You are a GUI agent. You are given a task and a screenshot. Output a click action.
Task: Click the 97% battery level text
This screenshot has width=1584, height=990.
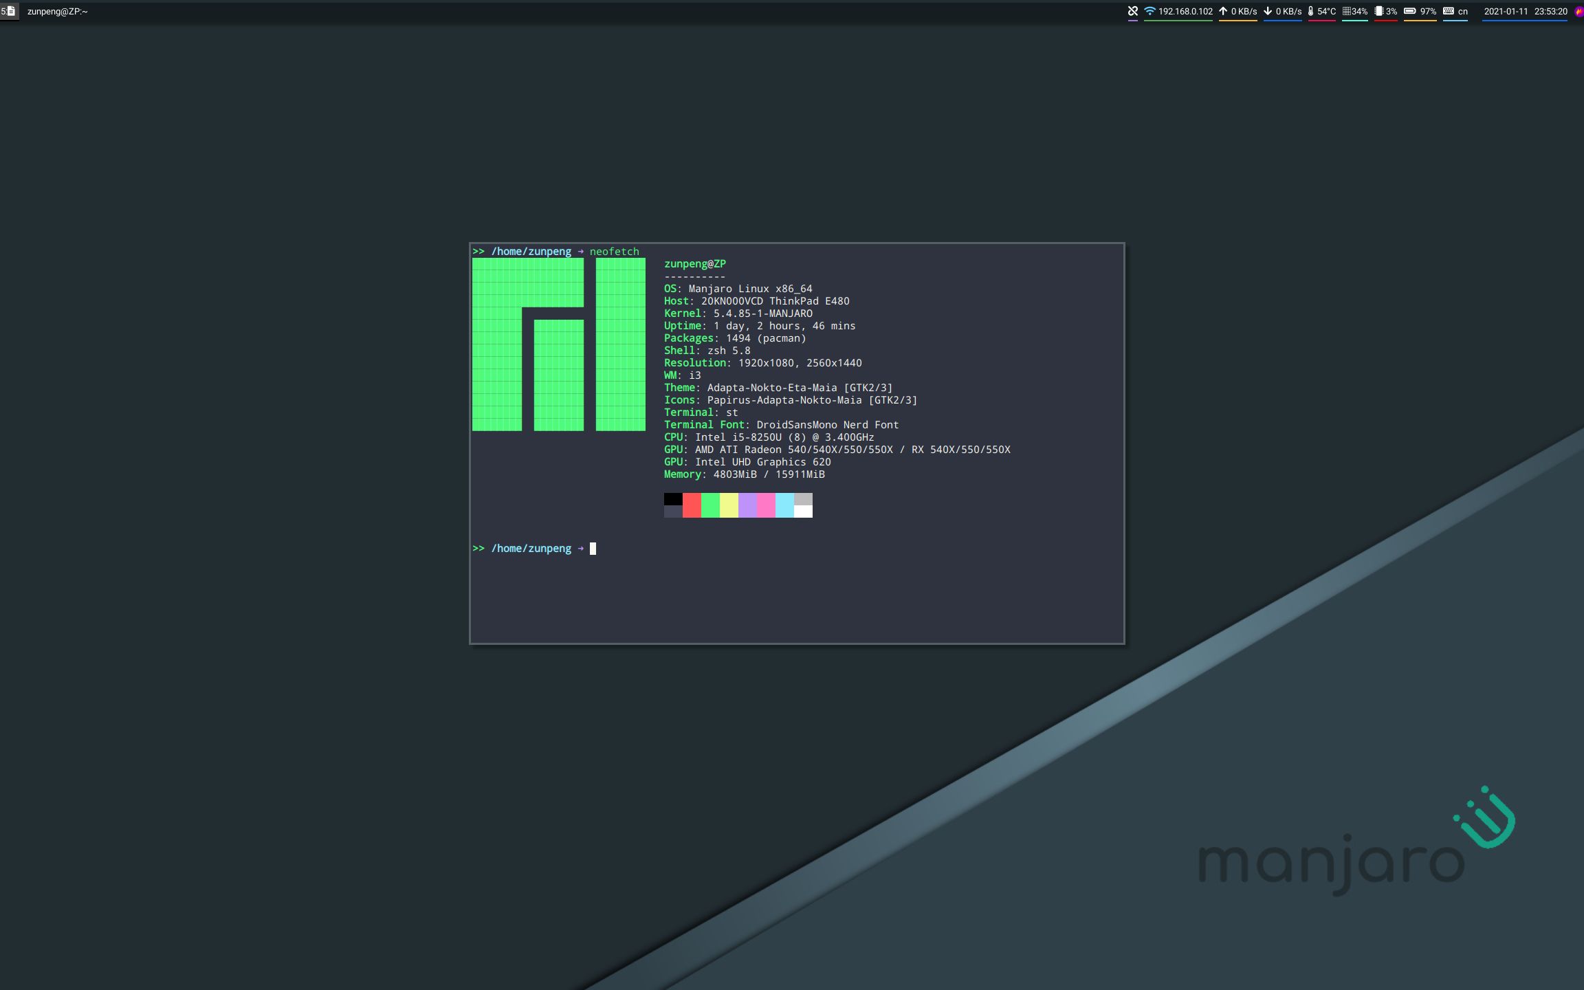click(x=1428, y=12)
